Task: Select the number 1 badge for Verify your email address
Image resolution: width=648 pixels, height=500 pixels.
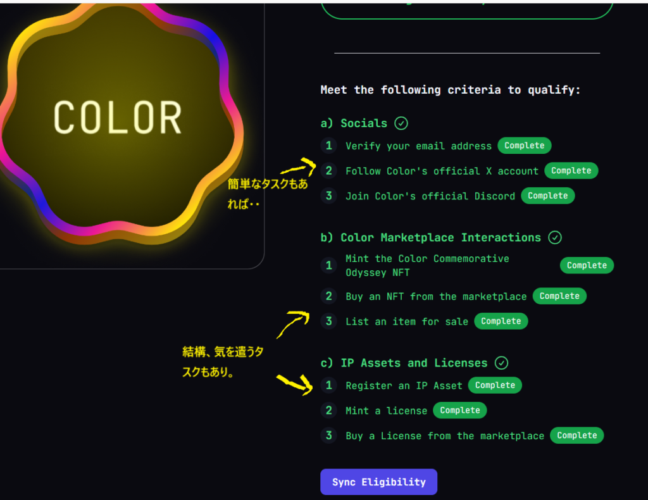Action: (x=329, y=146)
